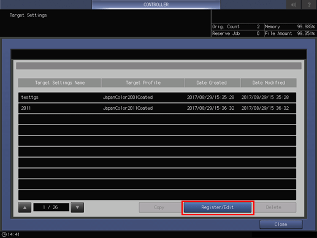This screenshot has height=238, width=317.
Task: Click the page indicator 1 / 26
Action: [52, 207]
